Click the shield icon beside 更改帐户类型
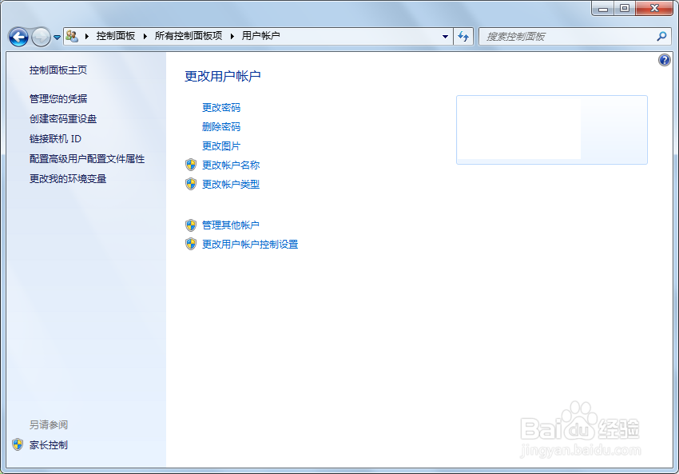 (x=190, y=184)
